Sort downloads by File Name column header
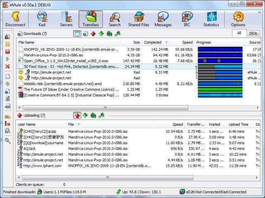 click(x=68, y=42)
